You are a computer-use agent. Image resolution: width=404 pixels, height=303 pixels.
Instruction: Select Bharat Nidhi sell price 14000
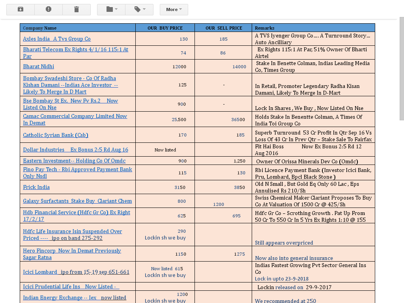[239, 67]
